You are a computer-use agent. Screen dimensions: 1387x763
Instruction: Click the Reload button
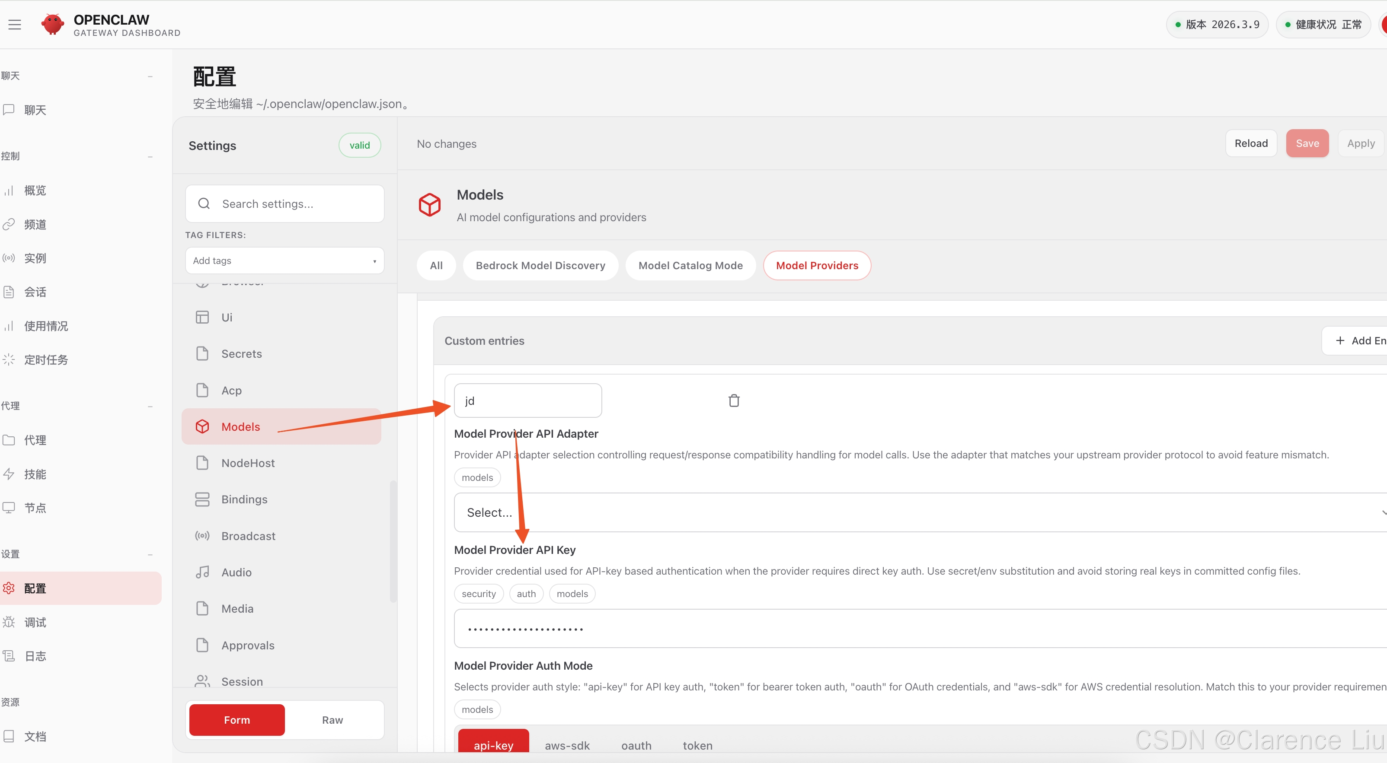coord(1251,143)
